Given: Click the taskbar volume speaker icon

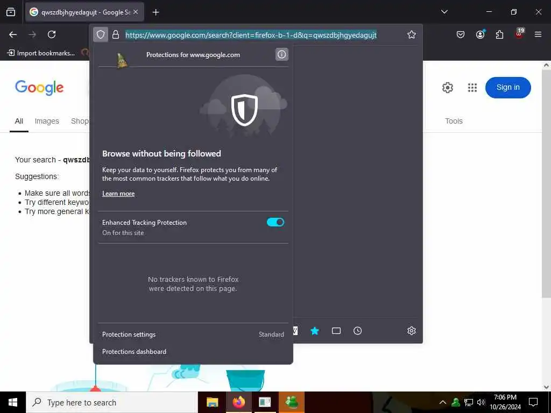Looking at the screenshot, I should point(481,402).
